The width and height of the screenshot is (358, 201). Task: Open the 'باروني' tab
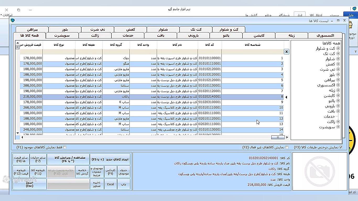click(193, 35)
